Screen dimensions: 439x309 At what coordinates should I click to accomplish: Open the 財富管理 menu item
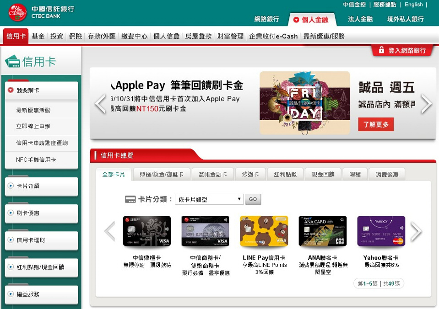point(230,36)
